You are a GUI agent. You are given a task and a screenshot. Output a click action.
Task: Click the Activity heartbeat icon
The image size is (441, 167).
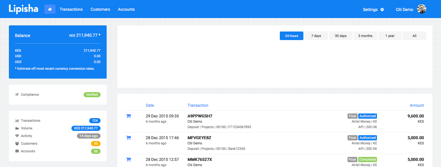click(x=17, y=136)
